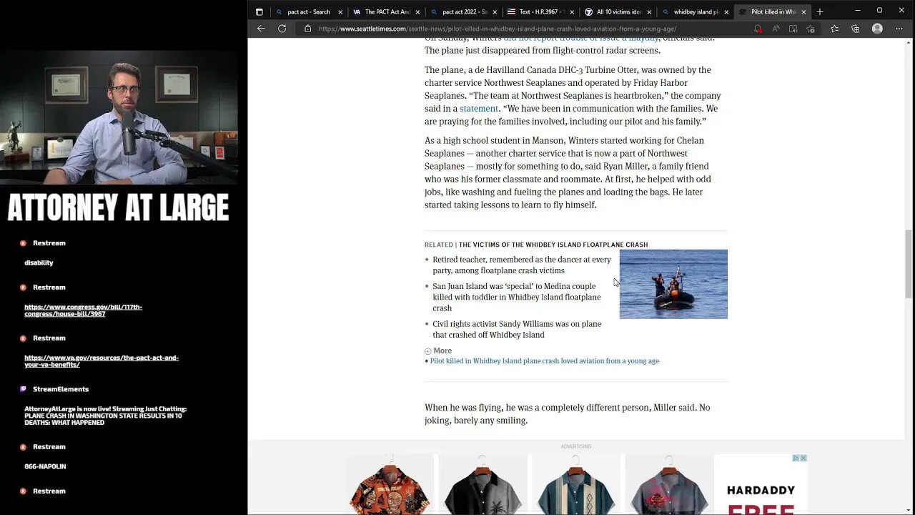This screenshot has height=515, width=915.
Task: Open the 'statement' link in article
Action: pos(478,109)
